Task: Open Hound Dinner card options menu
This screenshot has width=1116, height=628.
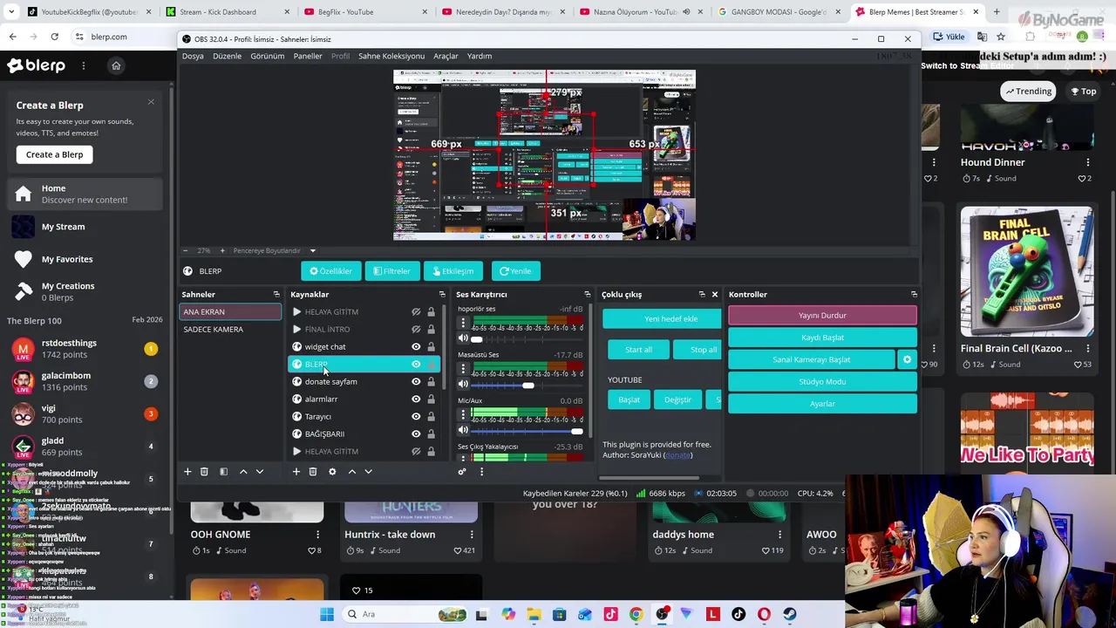Action: click(1087, 162)
